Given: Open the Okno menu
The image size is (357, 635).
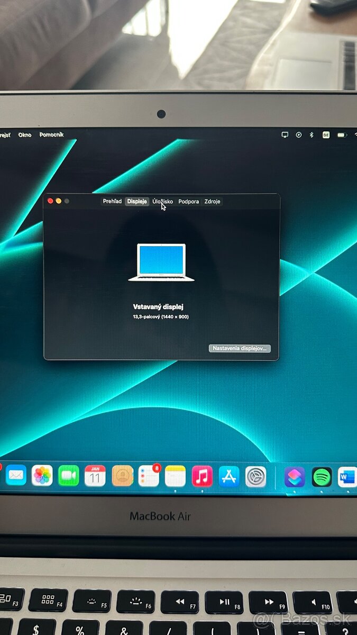Looking at the screenshot, I should 25,135.
